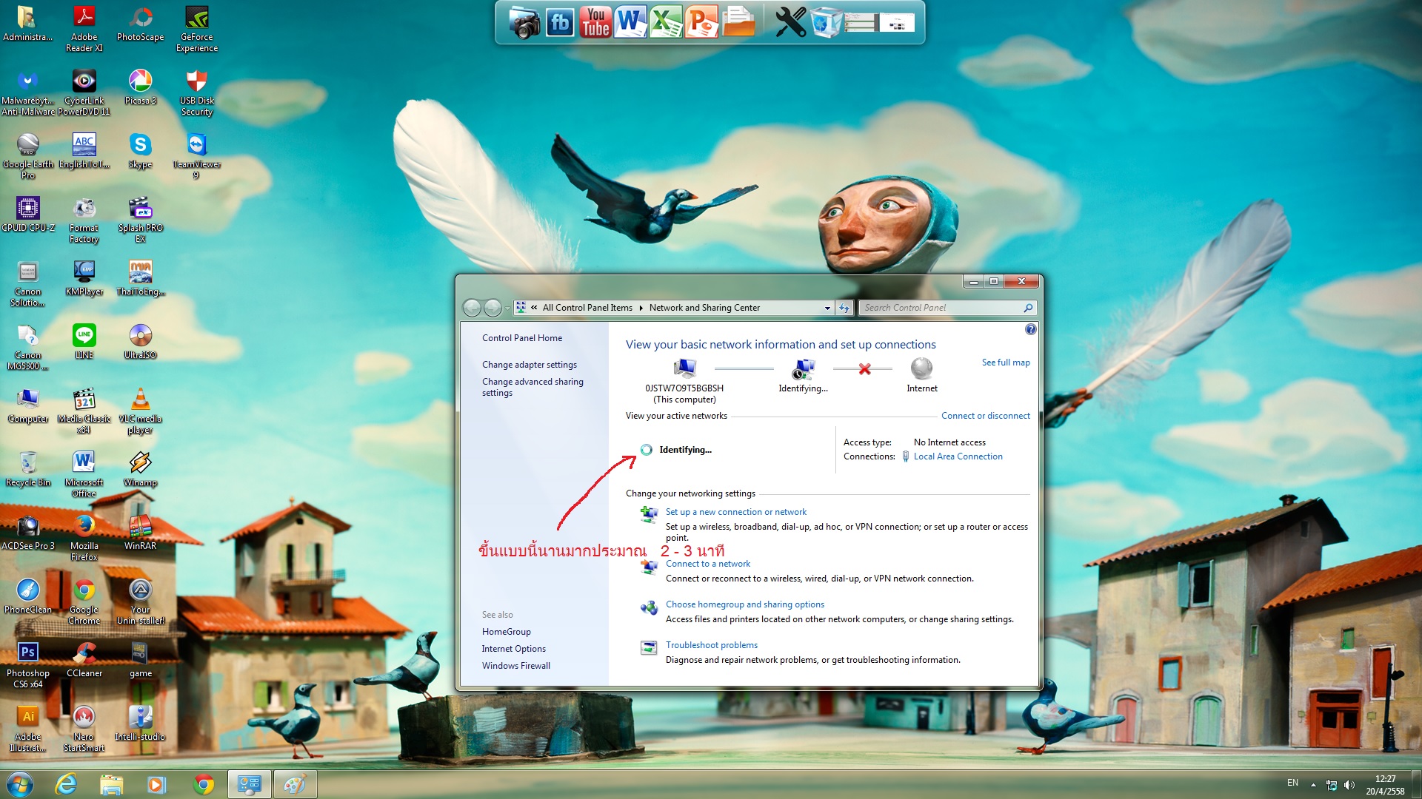Open Excel shortcut in top dock

coord(666,22)
